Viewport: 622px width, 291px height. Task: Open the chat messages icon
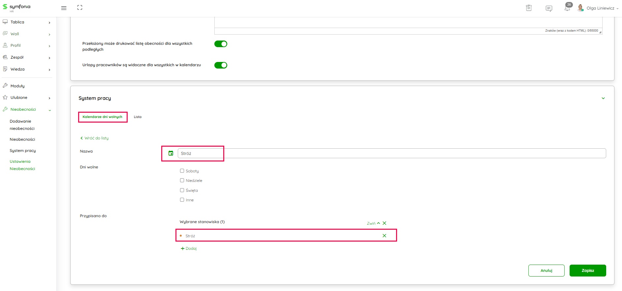549,8
